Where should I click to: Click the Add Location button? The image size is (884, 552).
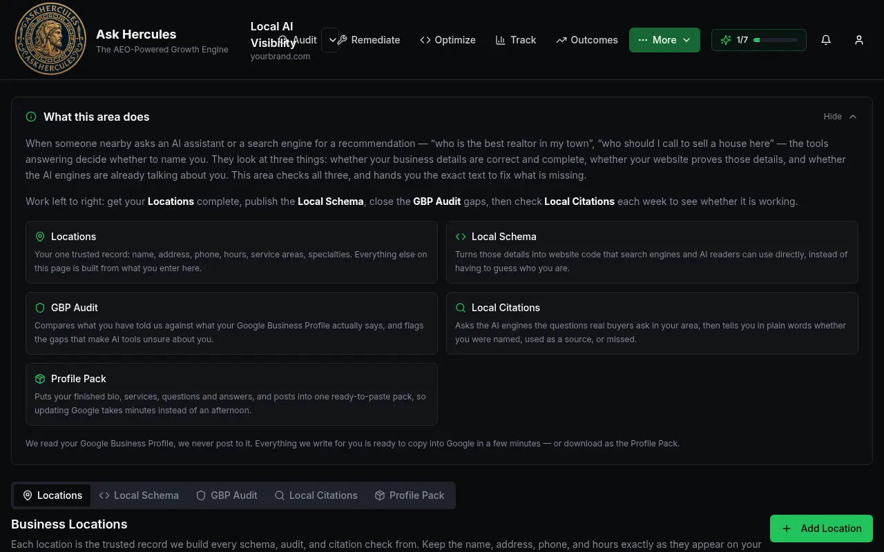821,529
